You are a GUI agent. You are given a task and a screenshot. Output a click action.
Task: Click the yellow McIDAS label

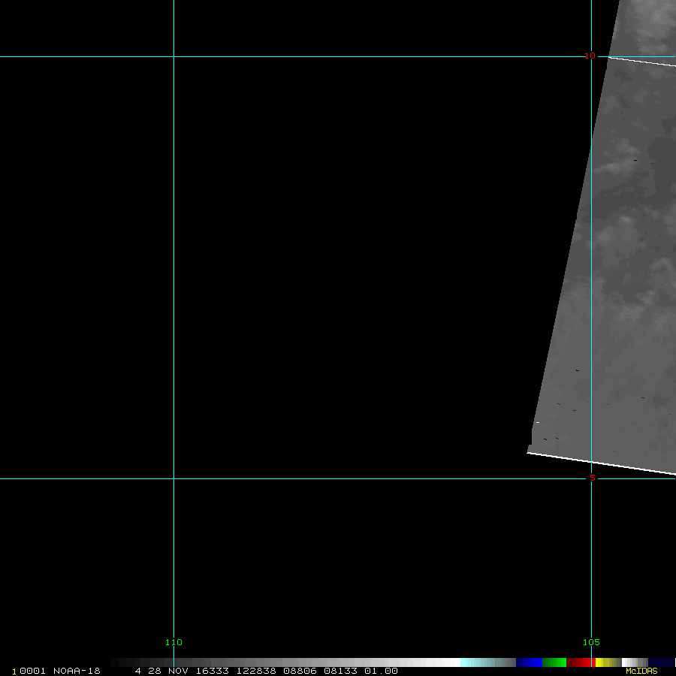[x=641, y=671]
